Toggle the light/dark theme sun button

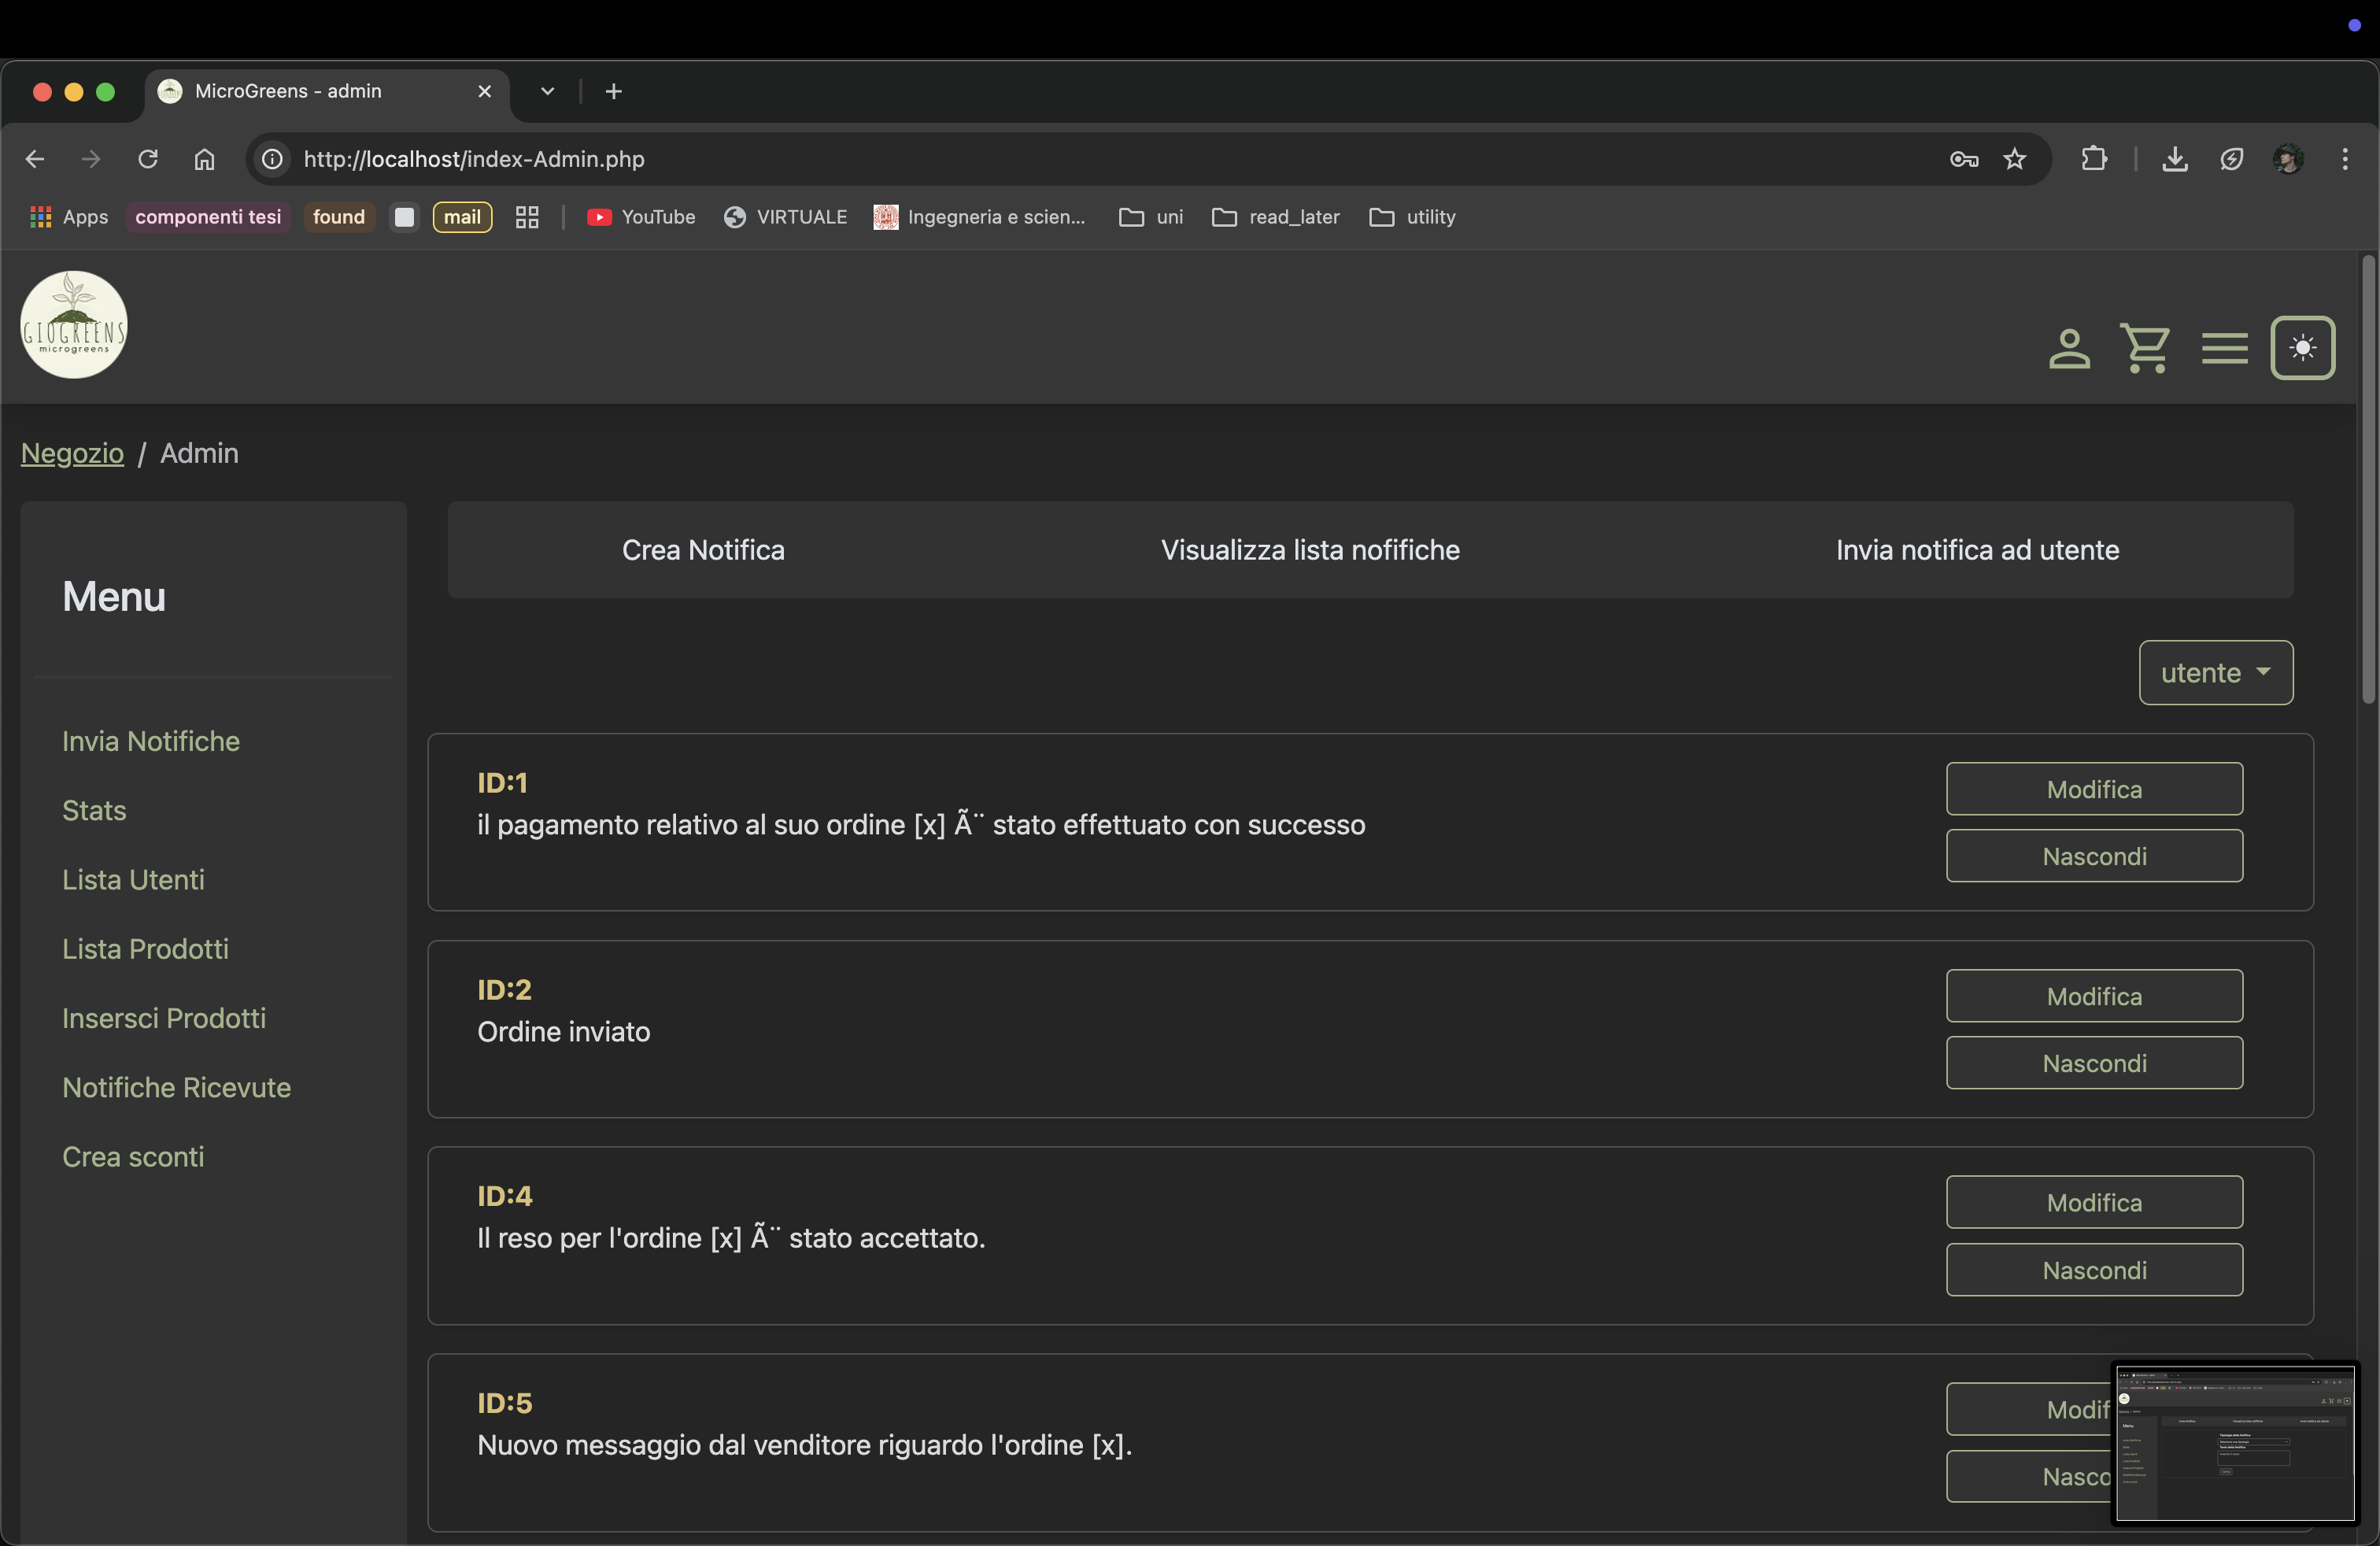click(2302, 349)
